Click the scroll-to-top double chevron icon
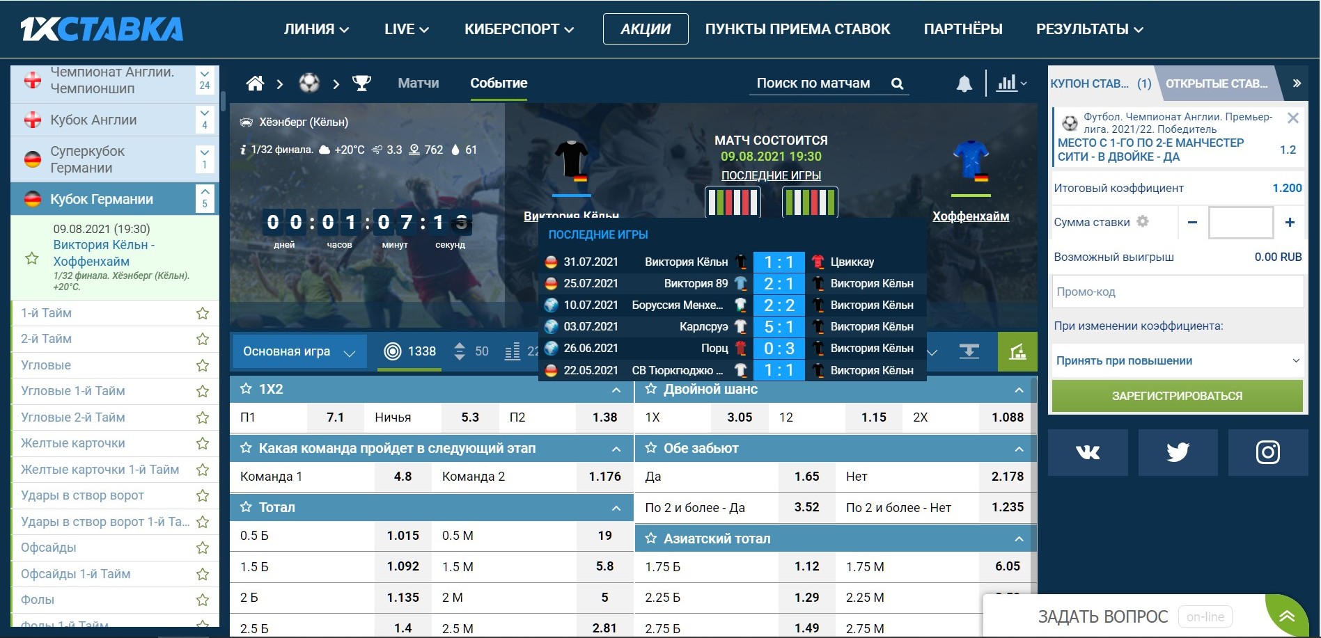The height and width of the screenshot is (638, 1321). (1287, 616)
